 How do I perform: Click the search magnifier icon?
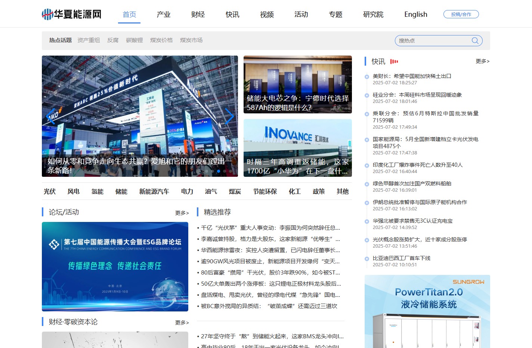tap(475, 41)
